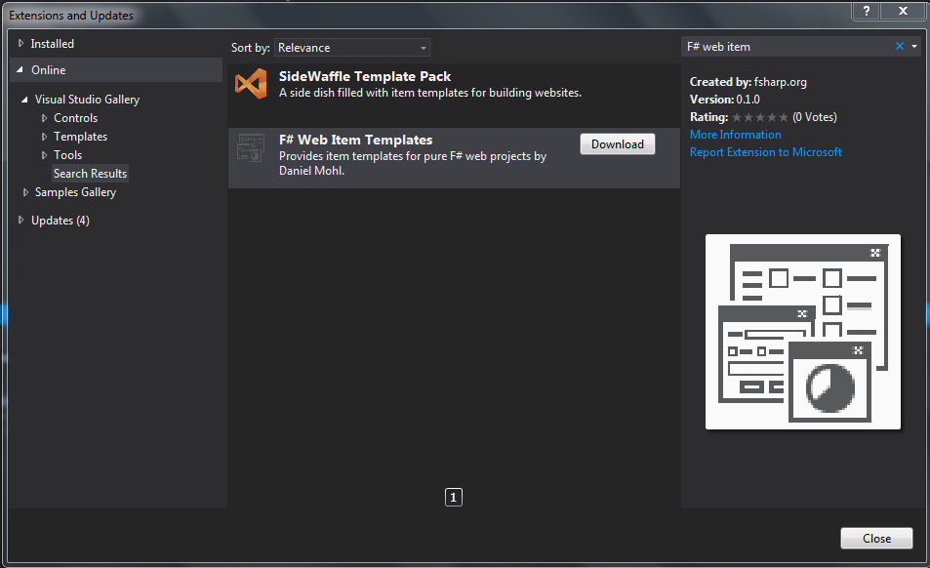Screen dimensions: 930x568
Task: Click the extension preview thumbnail image
Action: tap(803, 332)
